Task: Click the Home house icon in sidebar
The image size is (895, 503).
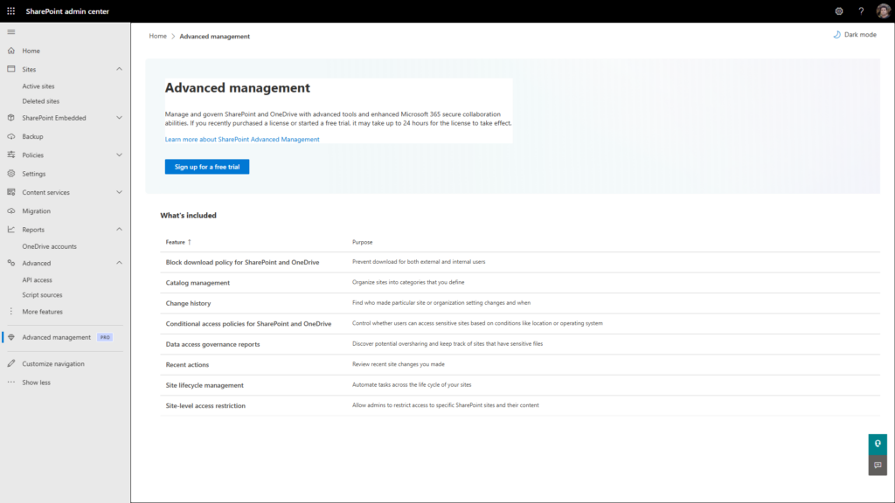Action: tap(10, 51)
